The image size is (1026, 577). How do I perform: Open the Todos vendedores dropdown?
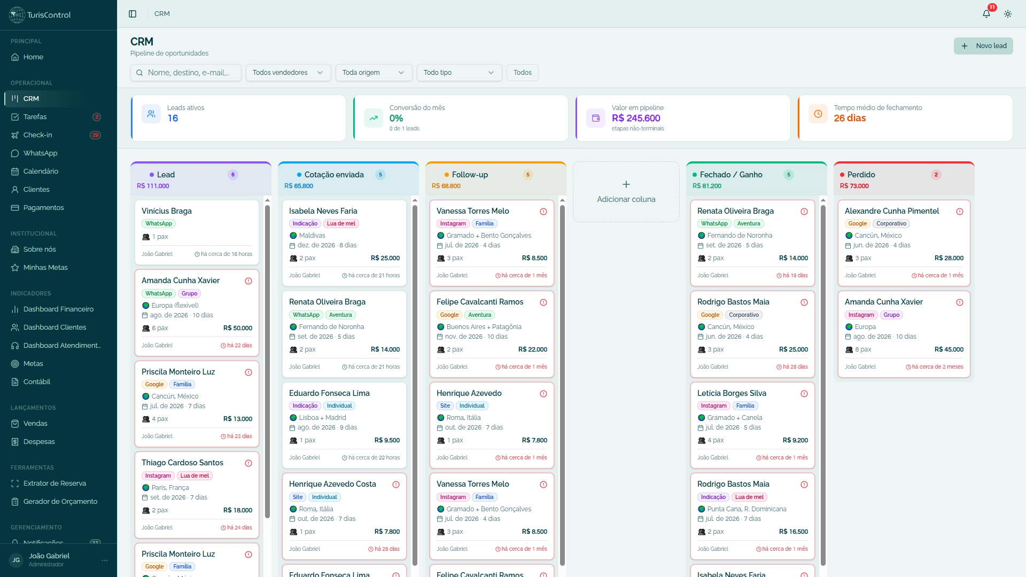coord(289,73)
